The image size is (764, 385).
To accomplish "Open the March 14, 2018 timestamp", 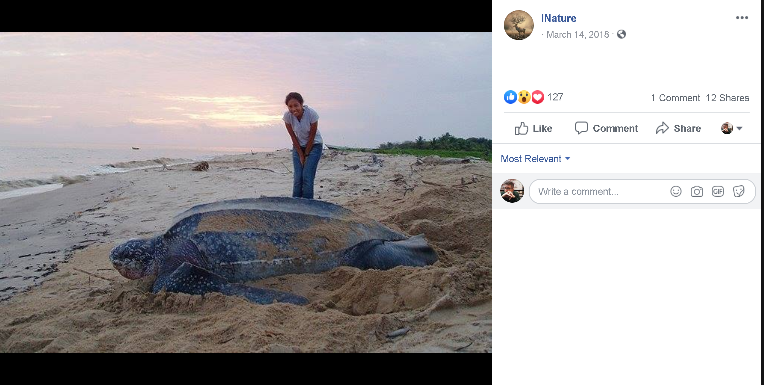I will (x=577, y=35).
